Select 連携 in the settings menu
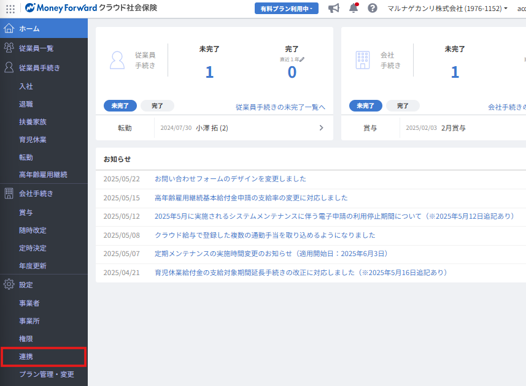The image size is (526, 386). pyautogui.click(x=26, y=357)
